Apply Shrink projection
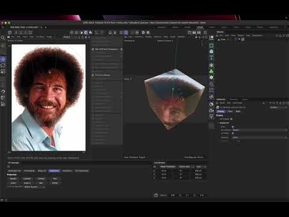Screen dimensions: 289x217 tap(55, 183)
